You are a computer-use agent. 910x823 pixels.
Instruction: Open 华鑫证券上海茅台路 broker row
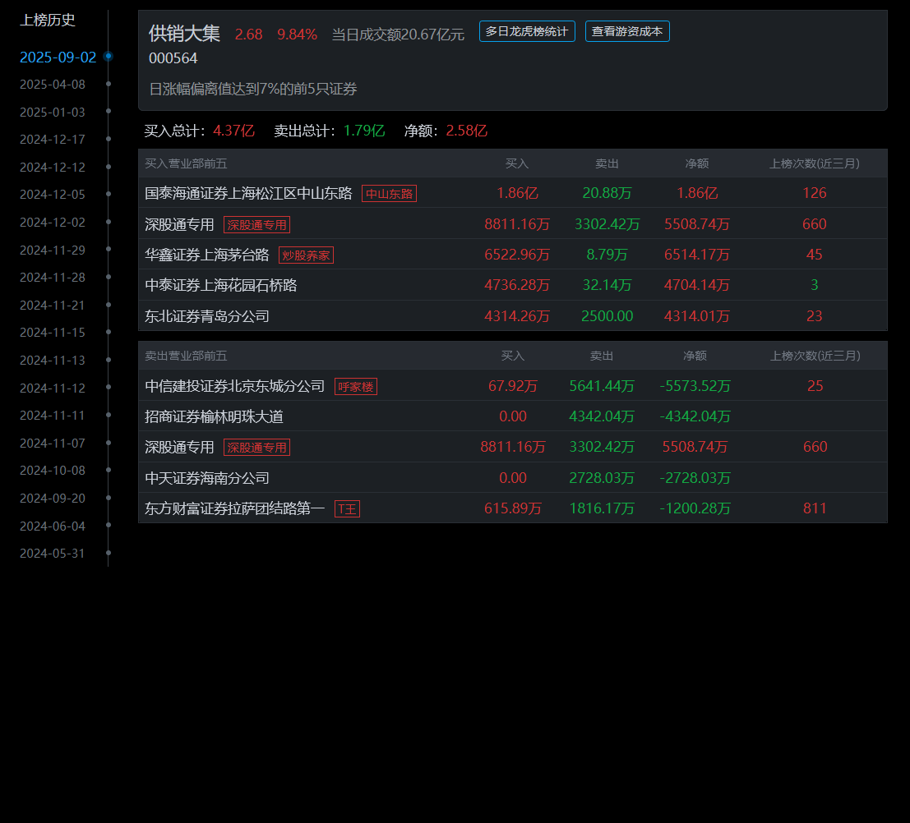click(512, 255)
